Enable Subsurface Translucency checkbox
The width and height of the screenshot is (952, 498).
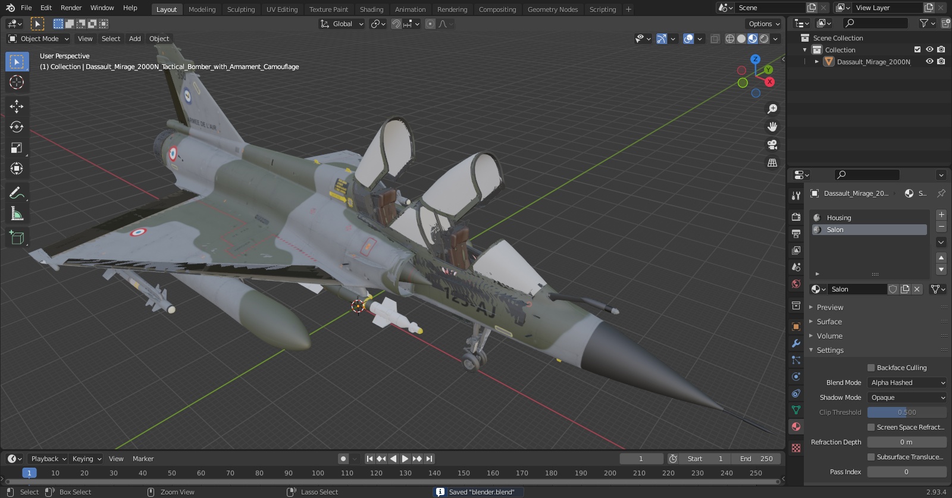click(x=871, y=457)
